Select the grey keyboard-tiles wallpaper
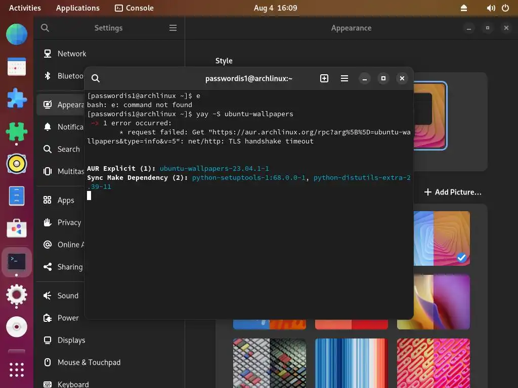 [270, 363]
